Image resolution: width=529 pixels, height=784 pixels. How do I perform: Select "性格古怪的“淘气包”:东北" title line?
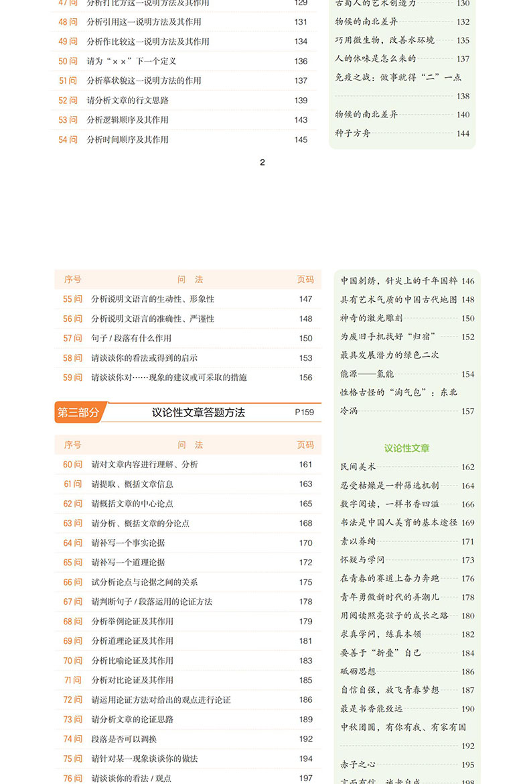(x=398, y=392)
